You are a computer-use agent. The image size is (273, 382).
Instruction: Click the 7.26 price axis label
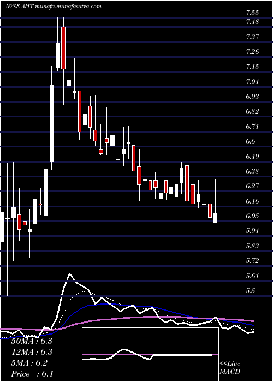252,52
